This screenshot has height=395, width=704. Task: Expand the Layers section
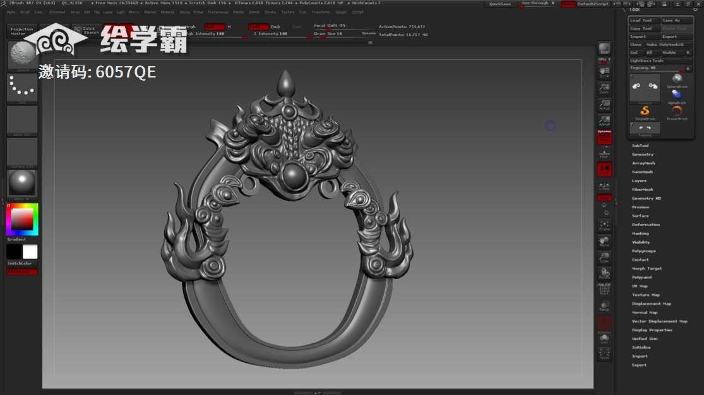pyautogui.click(x=639, y=181)
